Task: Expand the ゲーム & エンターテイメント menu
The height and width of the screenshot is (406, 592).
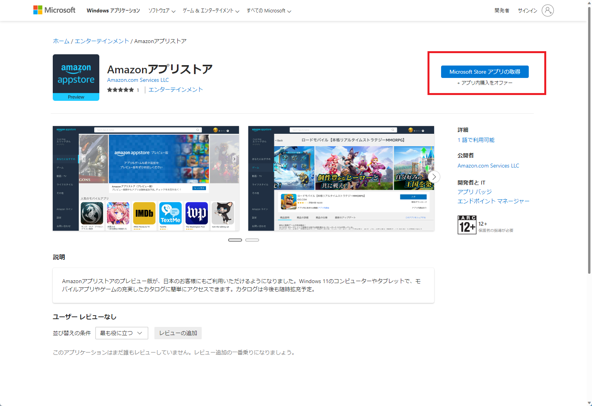Action: point(211,10)
